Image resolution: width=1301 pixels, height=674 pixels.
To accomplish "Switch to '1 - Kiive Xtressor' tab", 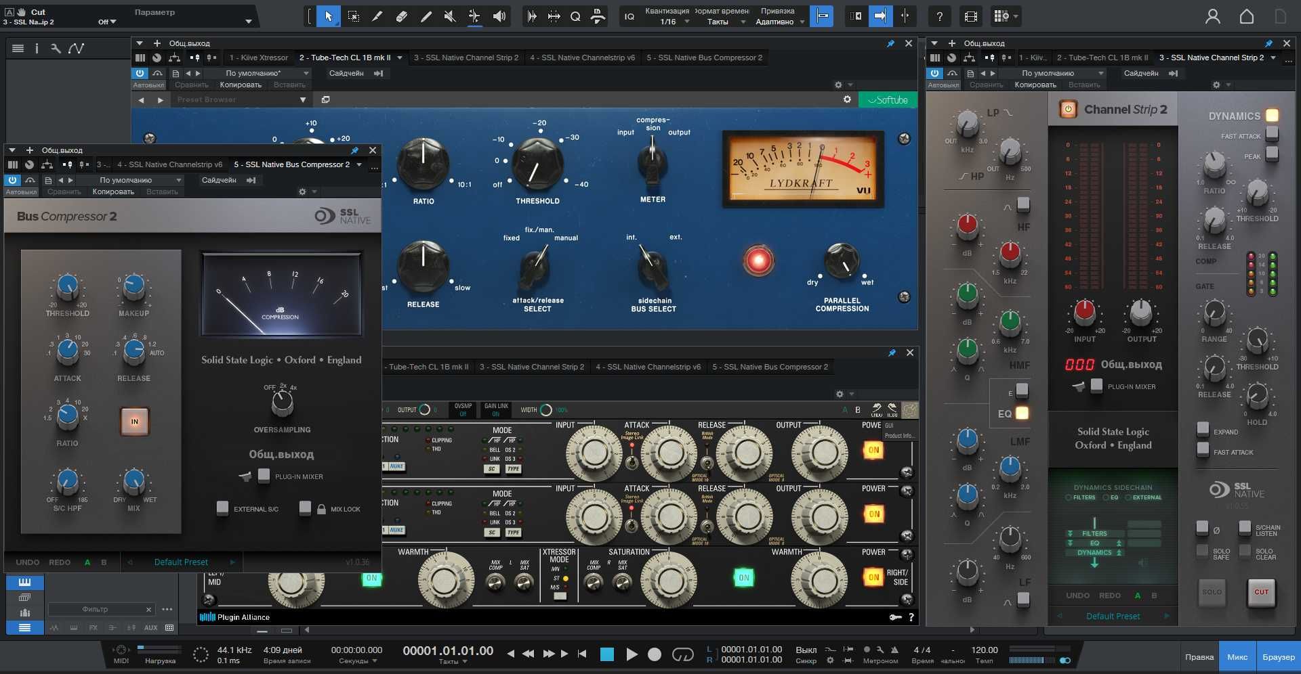I will 259,58.
